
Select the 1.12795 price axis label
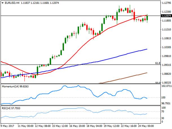[166, 3]
